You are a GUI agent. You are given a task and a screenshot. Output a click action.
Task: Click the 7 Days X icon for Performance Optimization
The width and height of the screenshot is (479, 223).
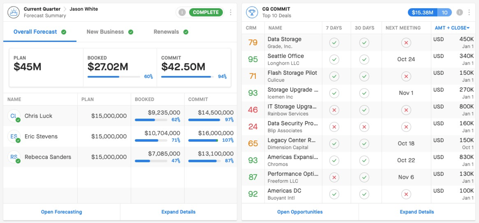coord(334,177)
